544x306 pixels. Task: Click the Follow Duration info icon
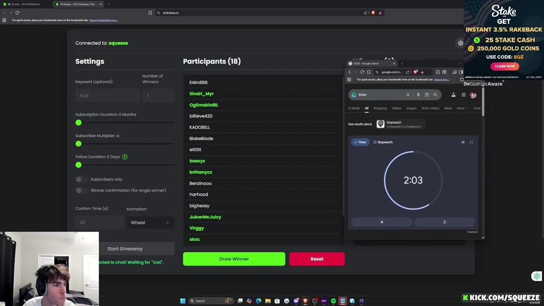pyautogui.click(x=125, y=157)
